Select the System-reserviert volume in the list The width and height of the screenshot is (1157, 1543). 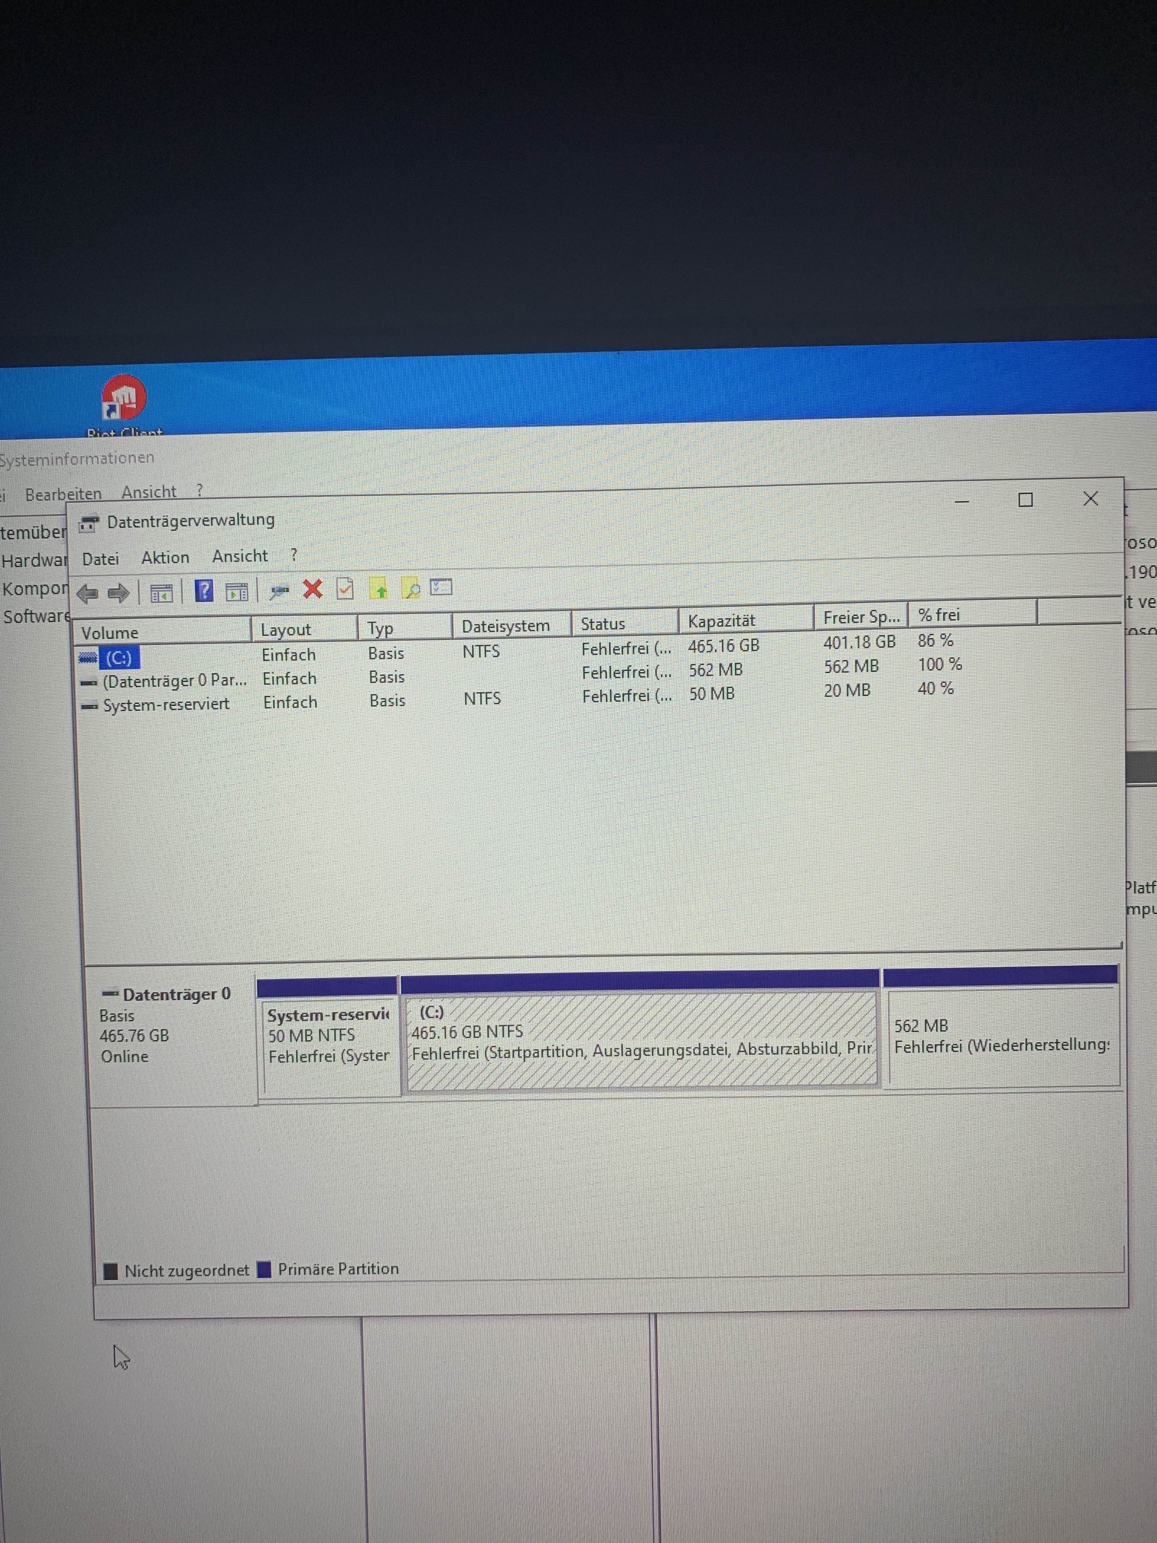click(x=166, y=705)
